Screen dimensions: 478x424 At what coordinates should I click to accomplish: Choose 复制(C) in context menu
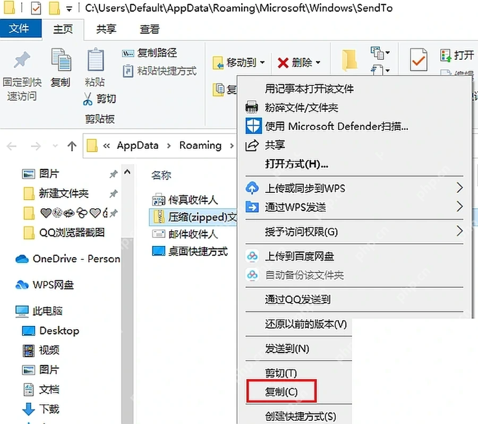coord(281,392)
